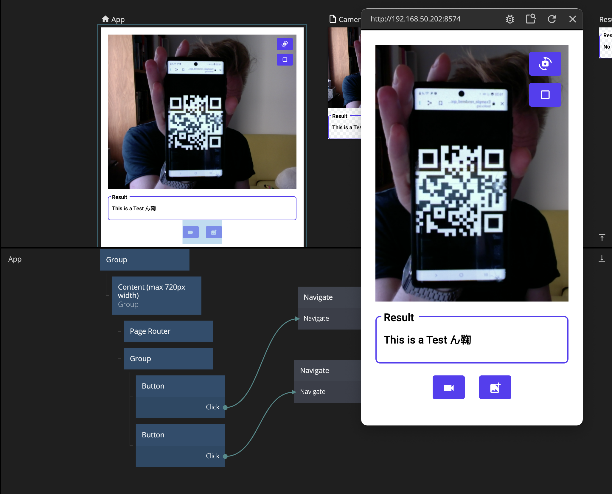Click the first Button node's Click output port
The height and width of the screenshot is (494, 612).
(x=225, y=407)
